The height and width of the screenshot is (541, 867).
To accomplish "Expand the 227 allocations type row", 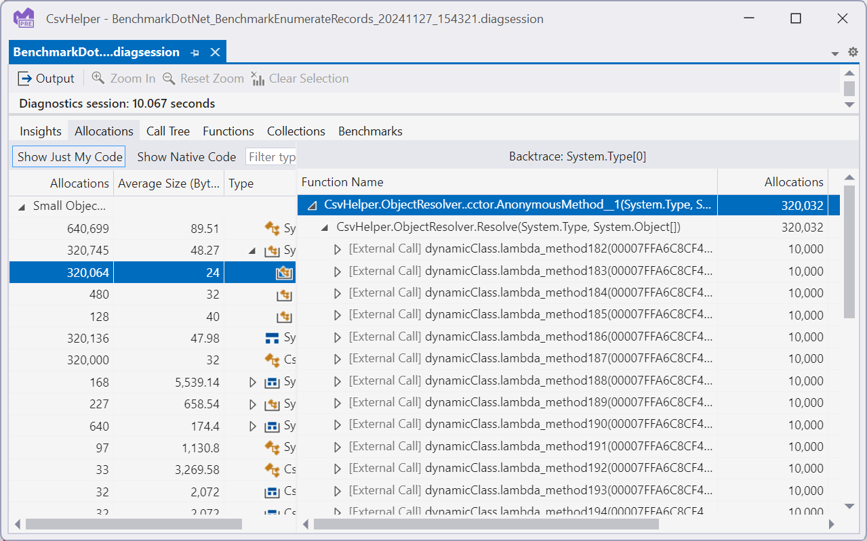I will point(253,404).
